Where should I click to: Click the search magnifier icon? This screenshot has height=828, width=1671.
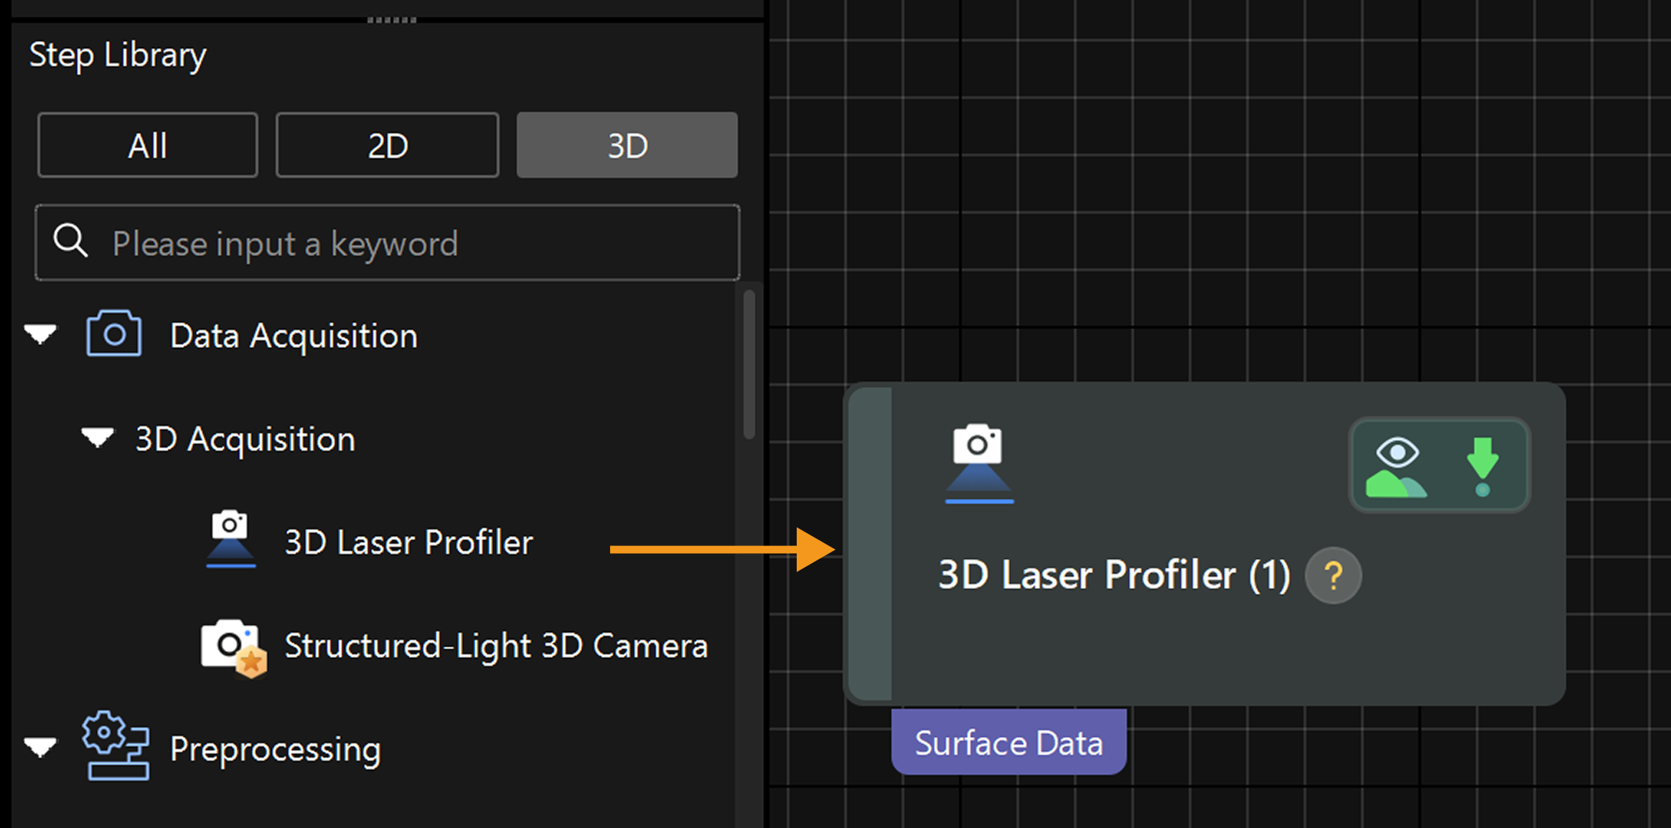(71, 241)
